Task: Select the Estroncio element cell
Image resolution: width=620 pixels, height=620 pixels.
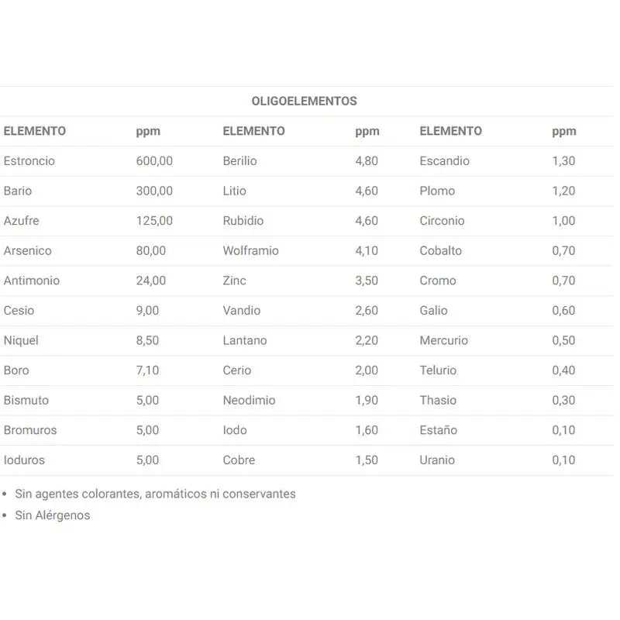Action: pos(29,161)
